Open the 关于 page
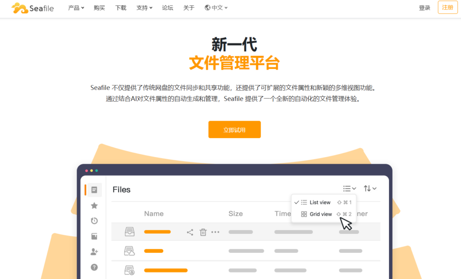 189,8
